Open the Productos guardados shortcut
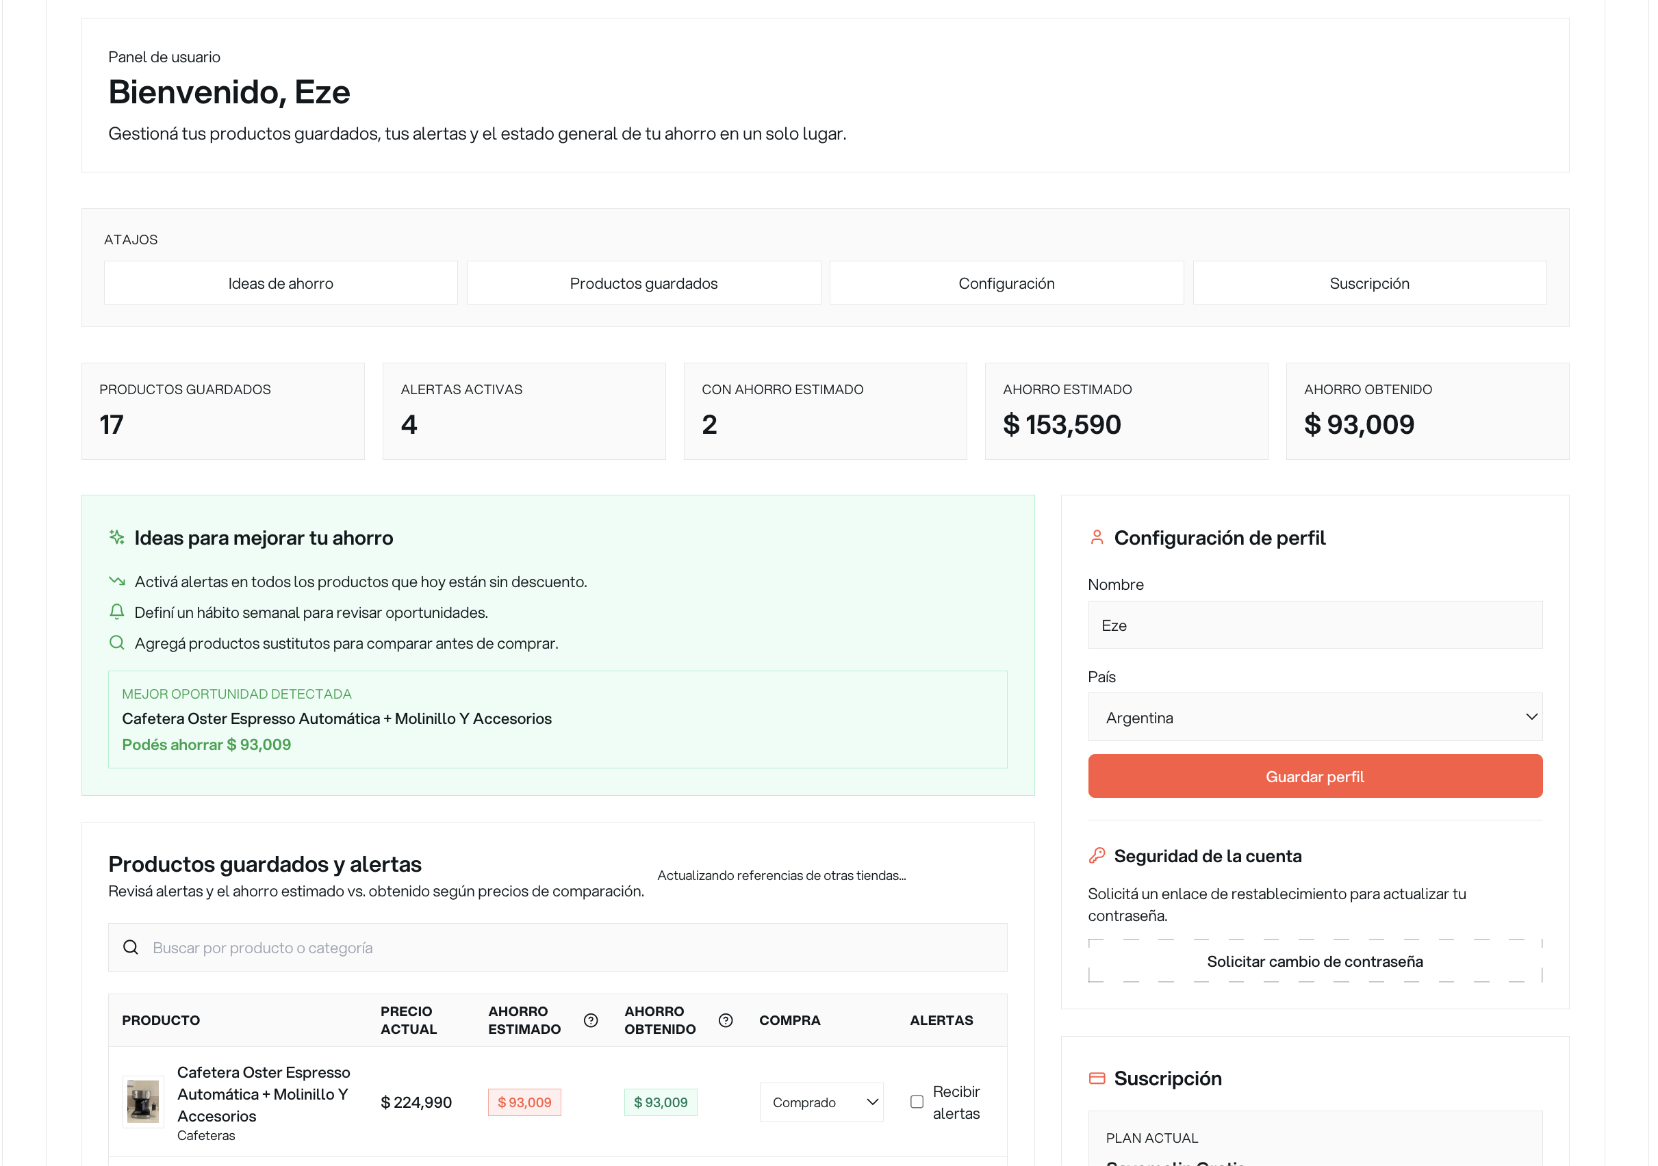This screenshot has height=1166, width=1658. [x=643, y=283]
